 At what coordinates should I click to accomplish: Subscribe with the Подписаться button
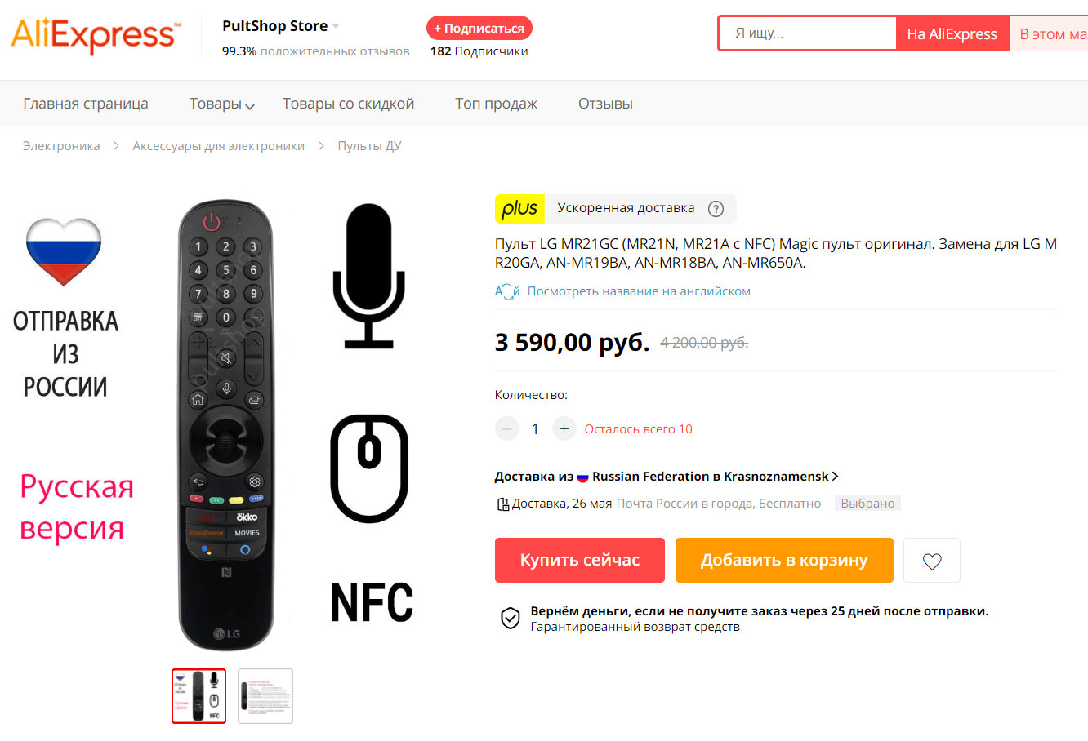point(479,28)
